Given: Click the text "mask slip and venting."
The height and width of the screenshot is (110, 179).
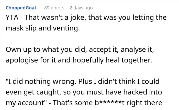Looking at the screenshot, I should click(x=42, y=28).
